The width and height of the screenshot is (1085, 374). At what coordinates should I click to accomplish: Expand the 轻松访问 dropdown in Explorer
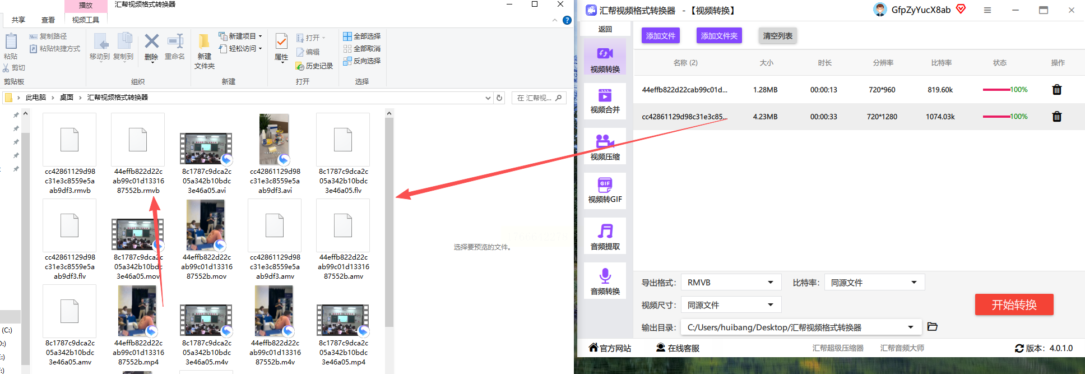click(x=260, y=49)
